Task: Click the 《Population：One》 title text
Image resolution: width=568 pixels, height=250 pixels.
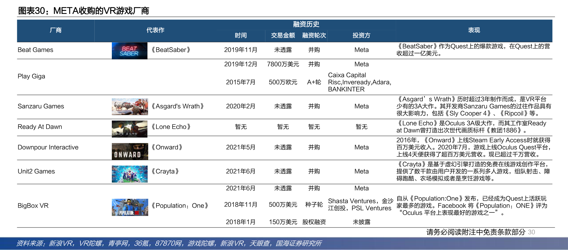Action: tap(180, 206)
